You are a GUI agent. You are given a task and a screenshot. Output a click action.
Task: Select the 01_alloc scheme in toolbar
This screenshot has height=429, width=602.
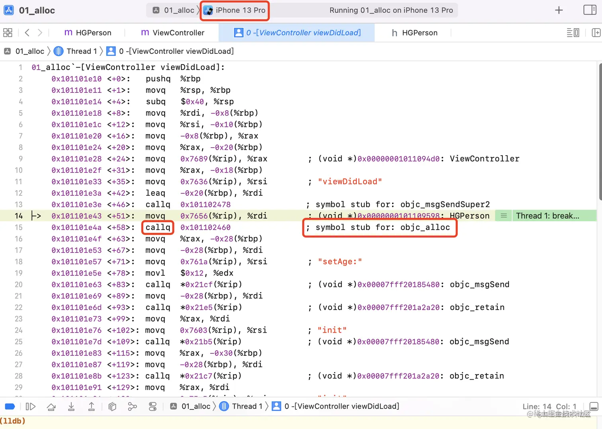click(174, 10)
